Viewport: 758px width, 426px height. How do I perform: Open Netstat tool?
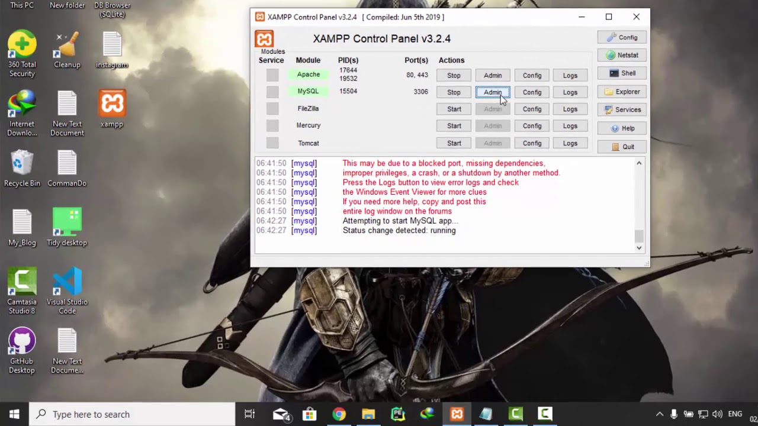[622, 55]
